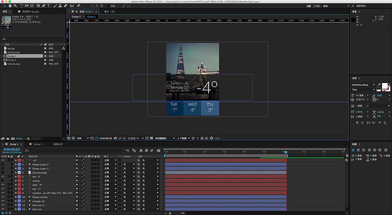The image size is (392, 215).
Task: Select the Selection arrow tool
Action: (5, 6)
